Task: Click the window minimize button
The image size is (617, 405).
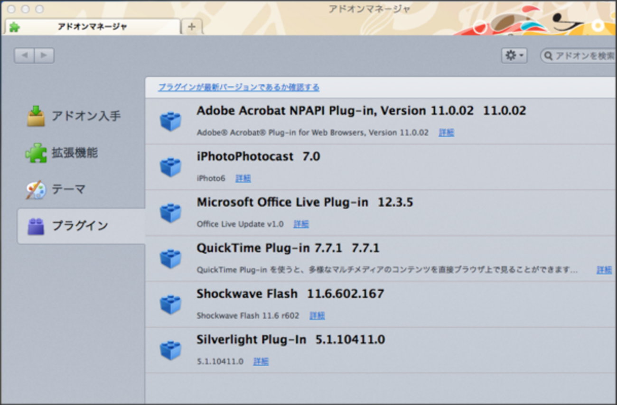Action: point(25,9)
